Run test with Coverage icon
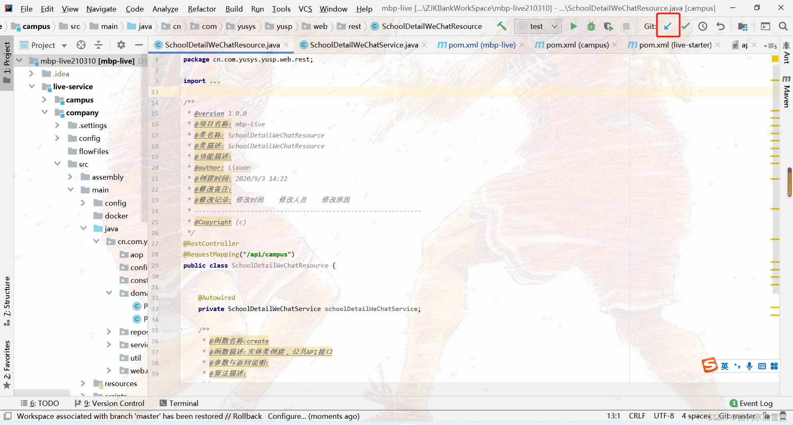793x425 pixels. [x=608, y=26]
